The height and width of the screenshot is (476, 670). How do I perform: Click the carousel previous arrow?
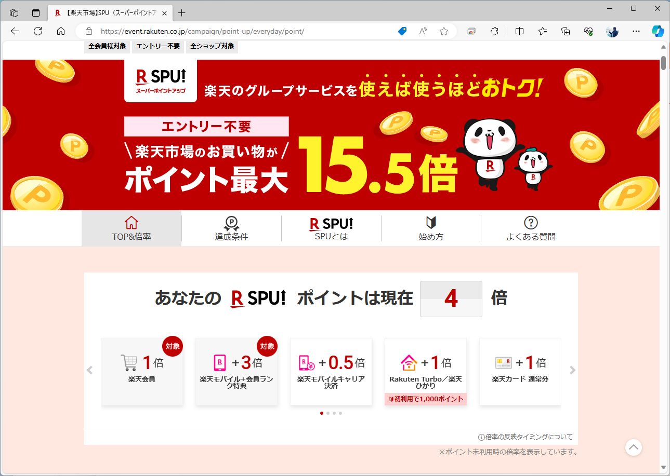pyautogui.click(x=89, y=370)
